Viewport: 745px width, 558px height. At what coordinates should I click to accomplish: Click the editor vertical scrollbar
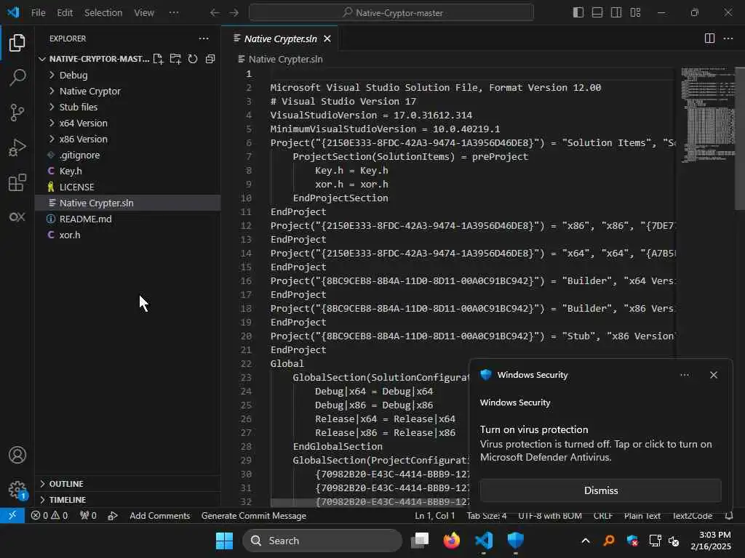coord(740,138)
